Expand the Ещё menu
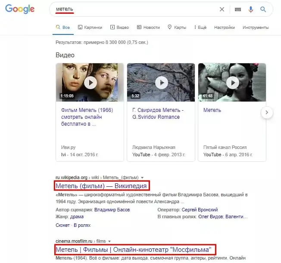The height and width of the screenshot is (263, 281). [200, 28]
